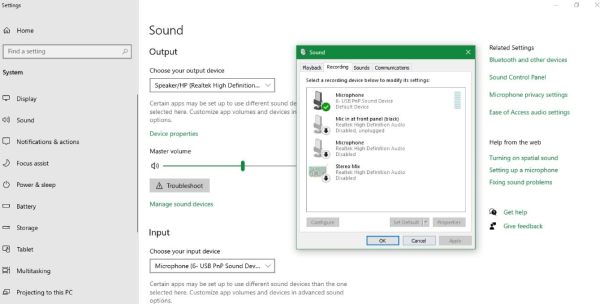
Task: Click the Master volume speaker icon
Action: coord(155,166)
